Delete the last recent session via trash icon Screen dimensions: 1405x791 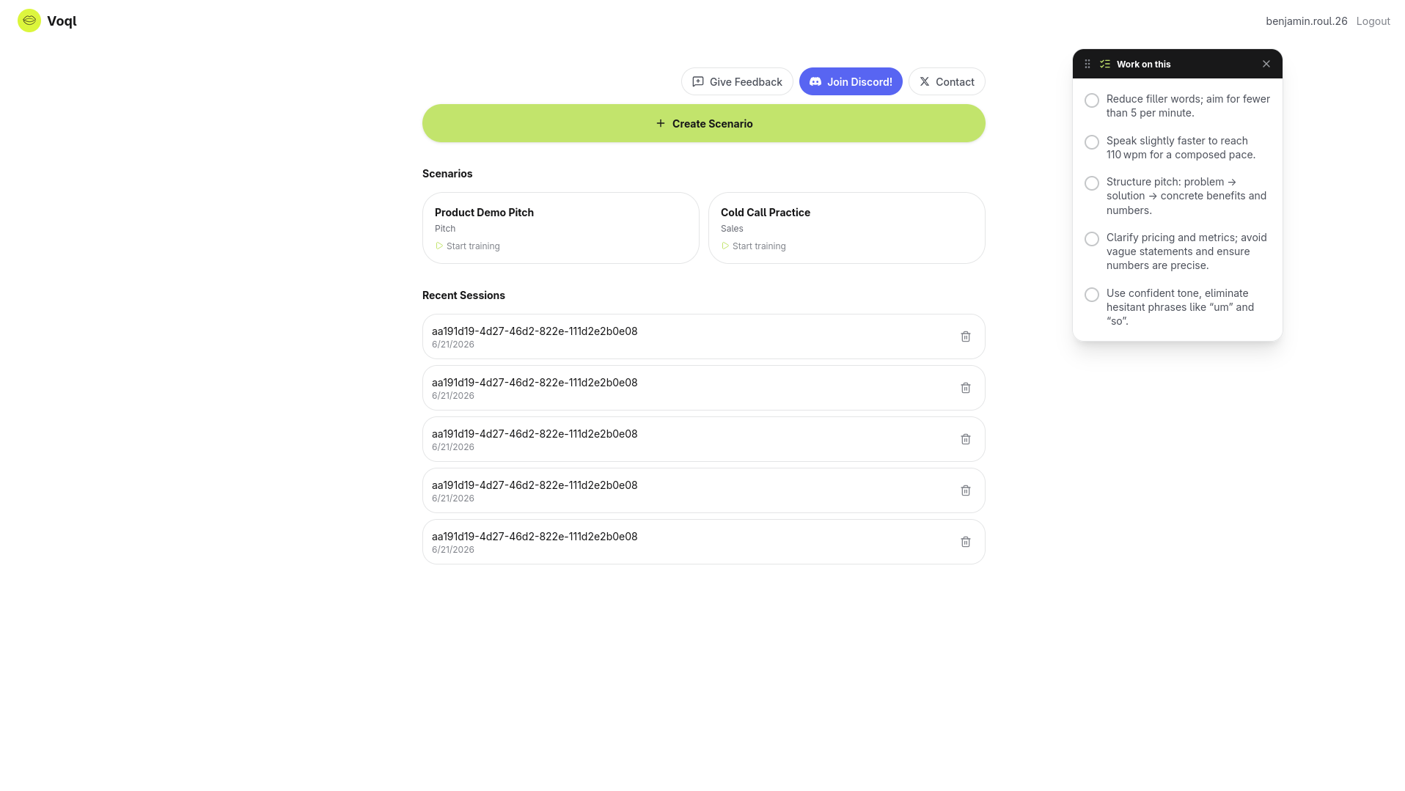(x=966, y=542)
